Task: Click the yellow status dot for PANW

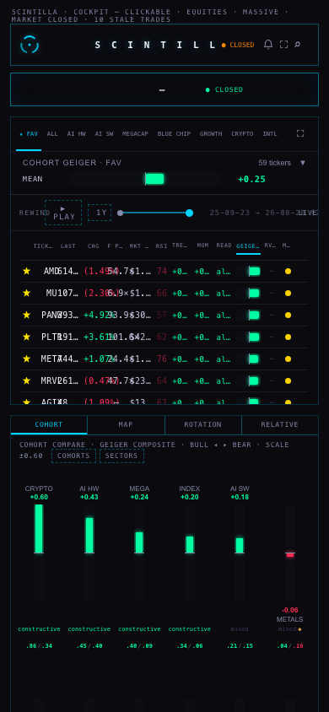Action: 288,315
